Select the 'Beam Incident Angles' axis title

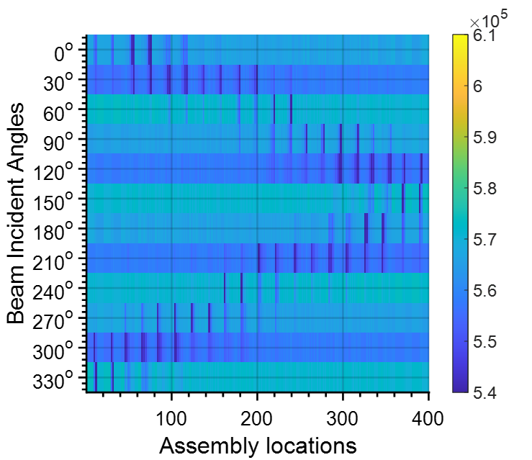point(16,212)
